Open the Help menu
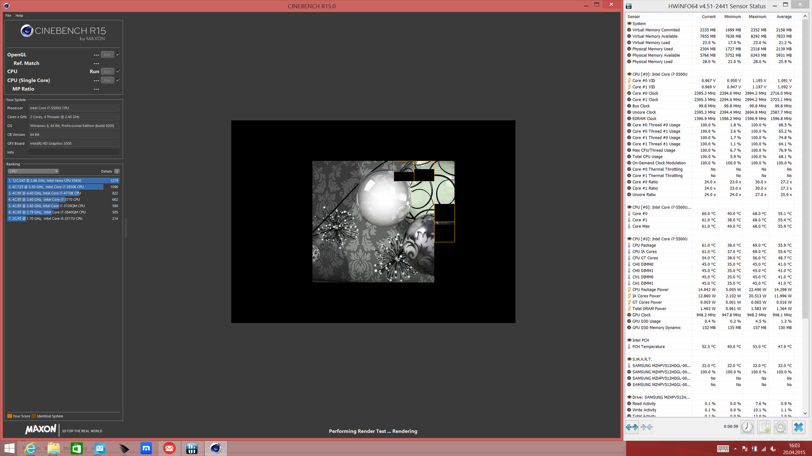Viewport: 812px width, 456px height. (19, 16)
